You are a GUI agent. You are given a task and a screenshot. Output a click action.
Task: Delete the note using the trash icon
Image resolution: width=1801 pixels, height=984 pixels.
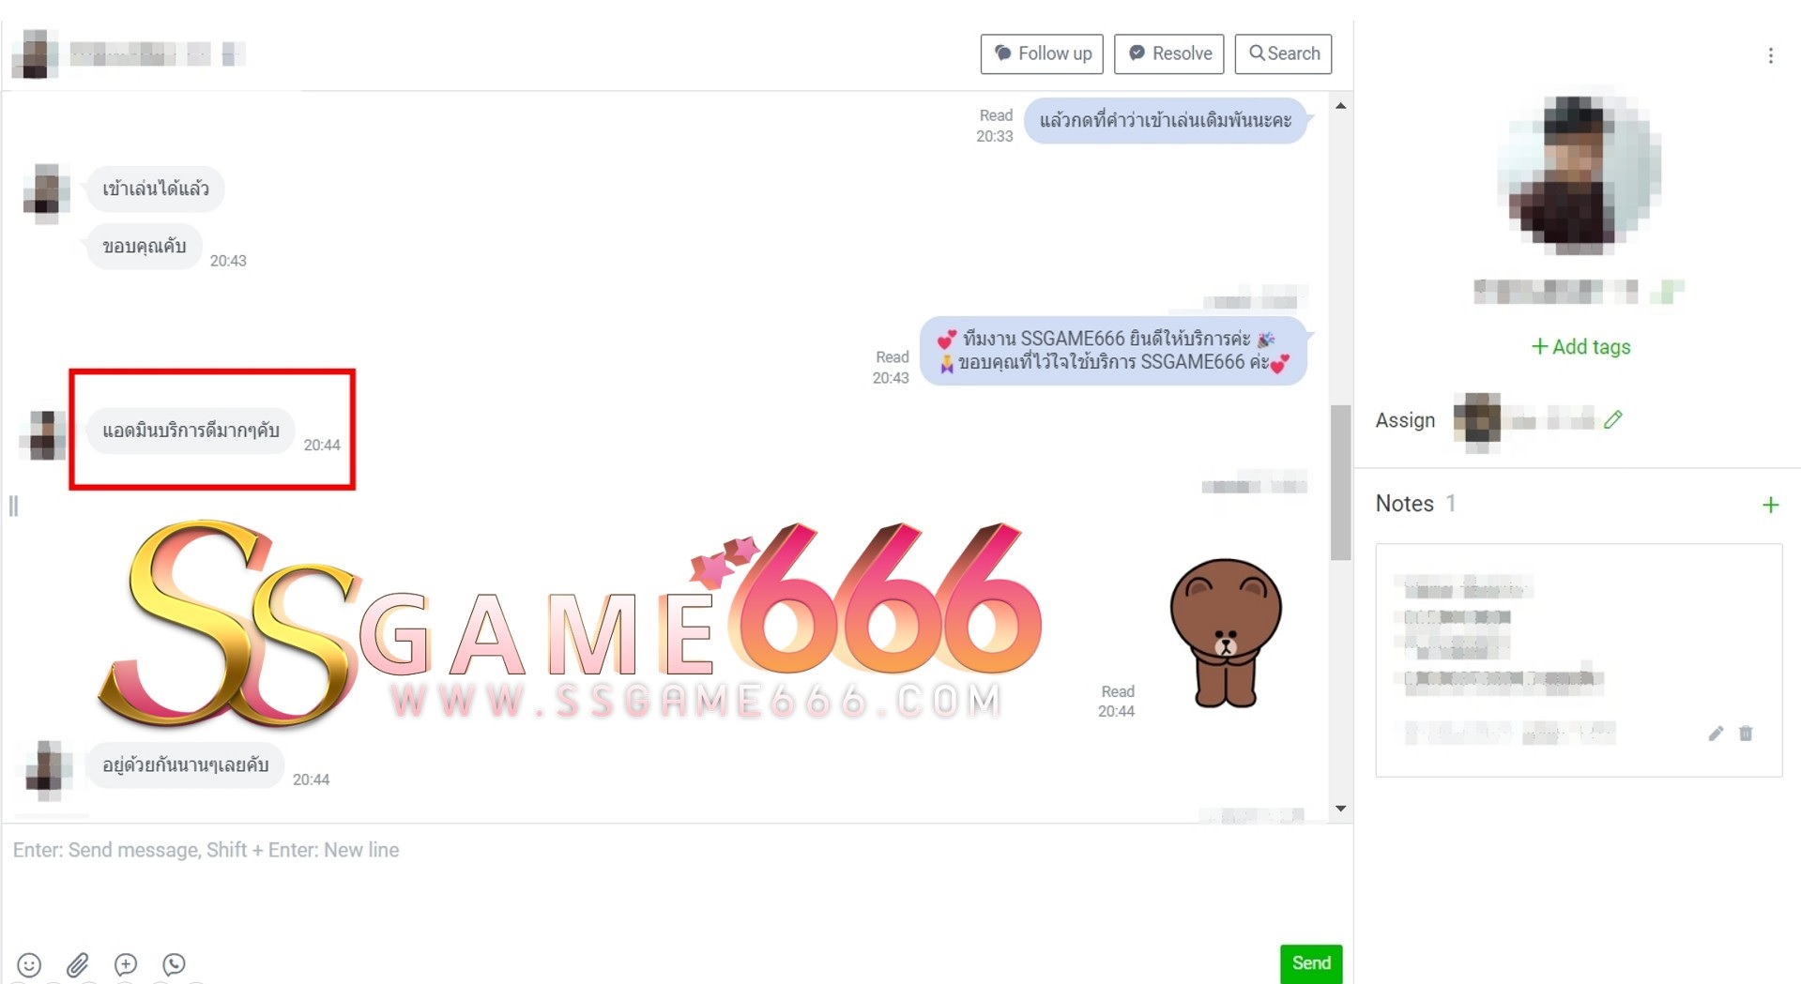[1746, 734]
